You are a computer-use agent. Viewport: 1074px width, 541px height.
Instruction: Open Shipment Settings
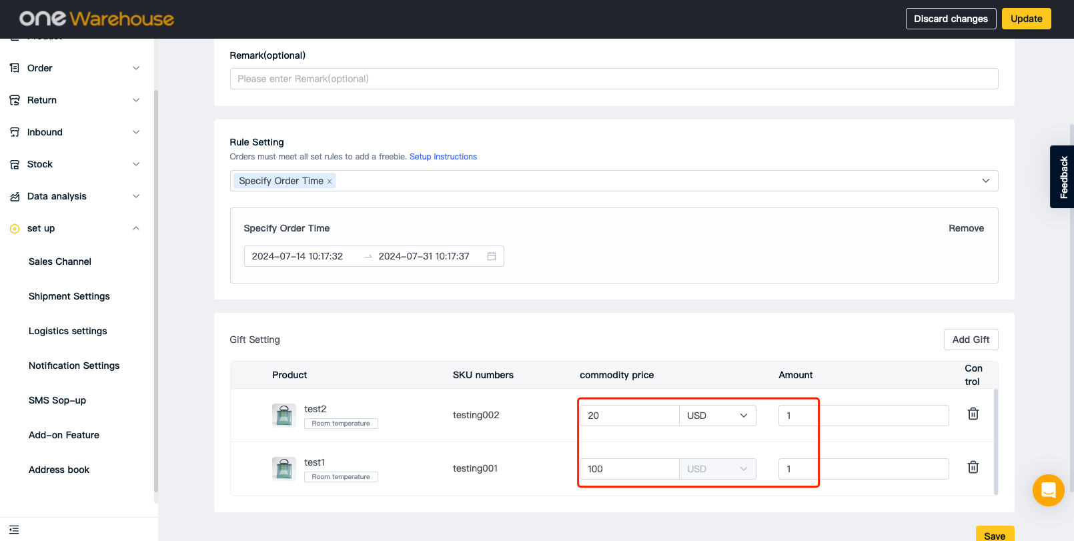click(x=69, y=296)
